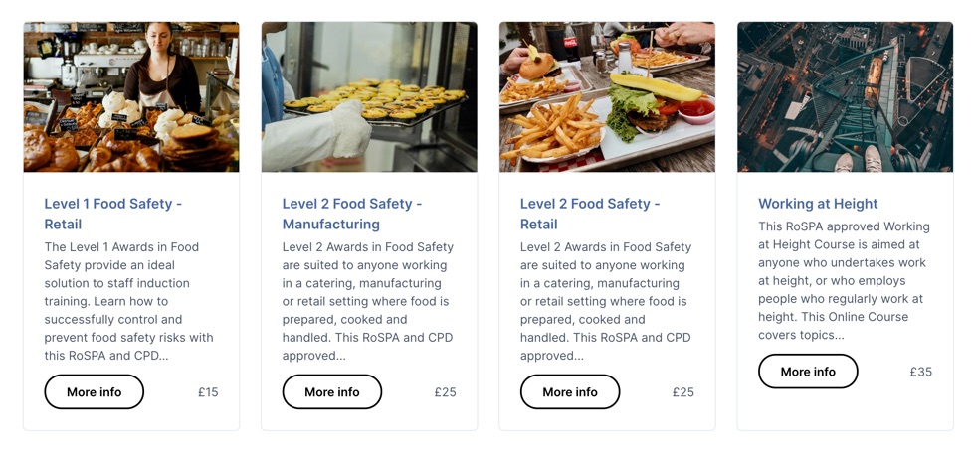Screen dimensions: 975x451
Task: Open the Working at Height course title
Action: tap(818, 204)
